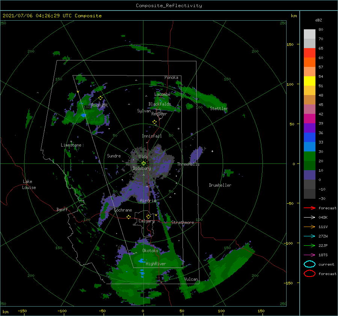This screenshot has width=338, height=316.
Task: Click the Limestone label
Action: [x=71, y=145]
